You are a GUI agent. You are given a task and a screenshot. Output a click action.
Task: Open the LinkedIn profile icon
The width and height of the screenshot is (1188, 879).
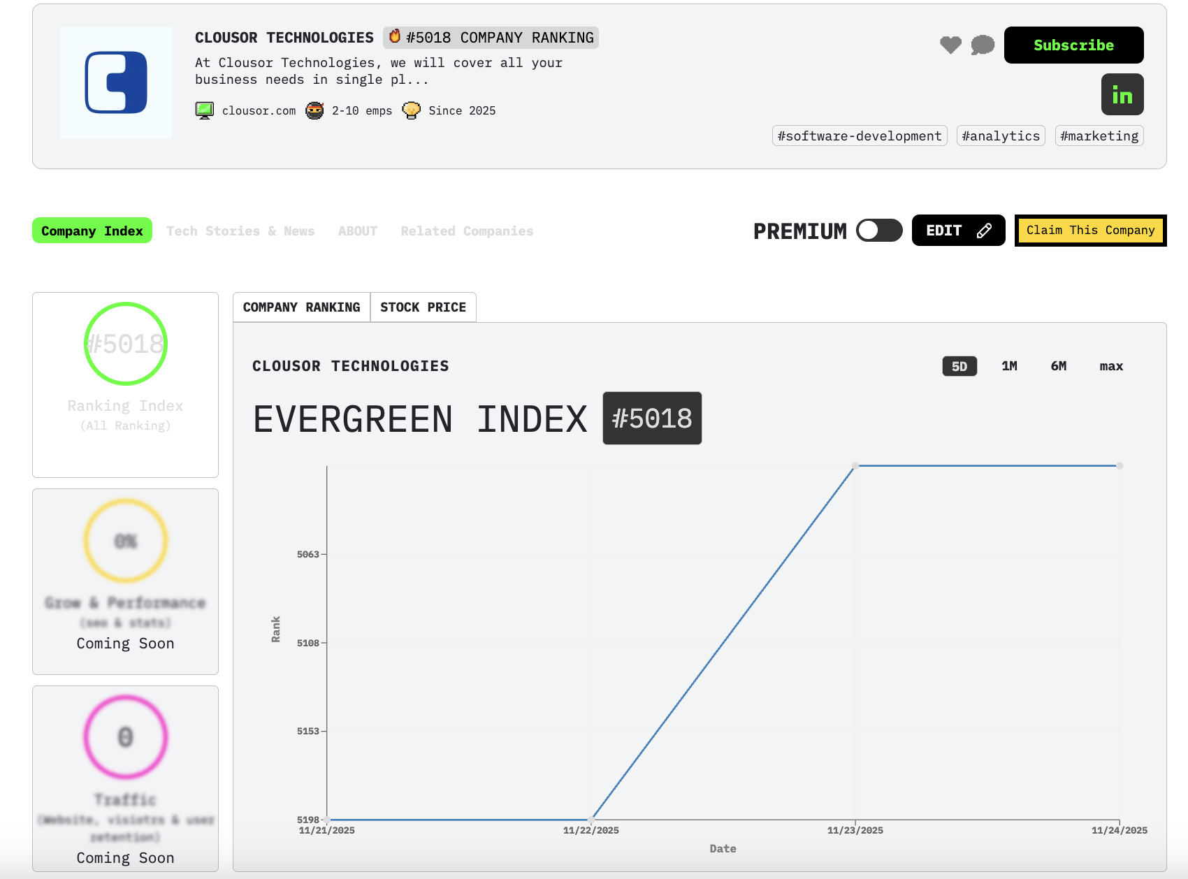(x=1122, y=94)
